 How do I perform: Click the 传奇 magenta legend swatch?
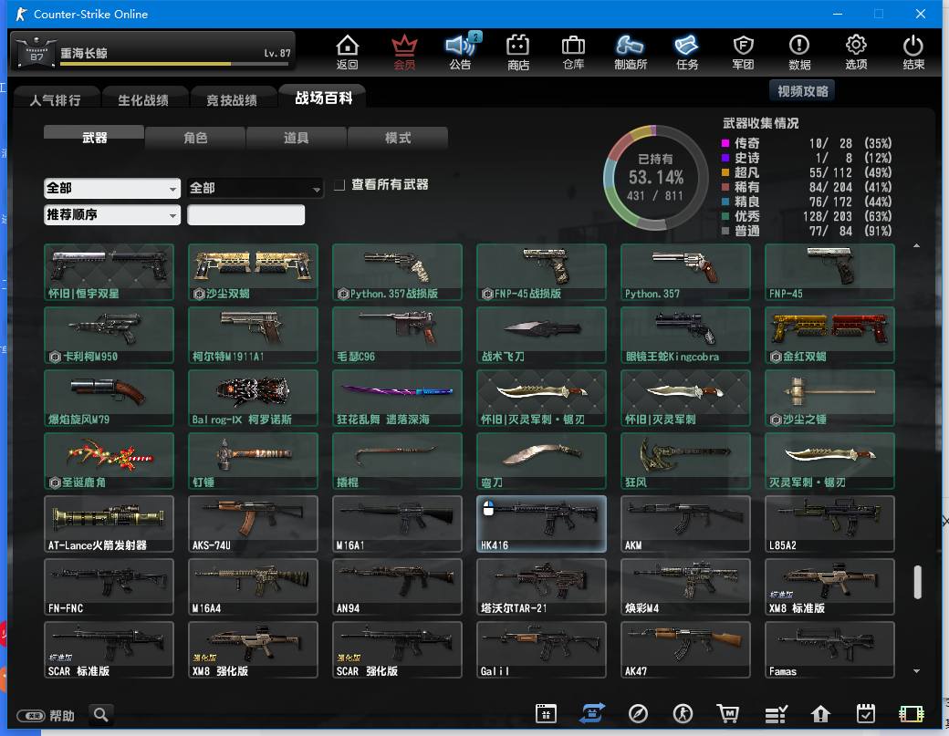(x=725, y=143)
